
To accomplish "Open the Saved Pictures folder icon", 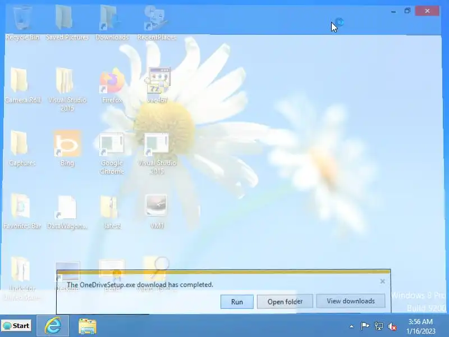I will (x=67, y=23).
